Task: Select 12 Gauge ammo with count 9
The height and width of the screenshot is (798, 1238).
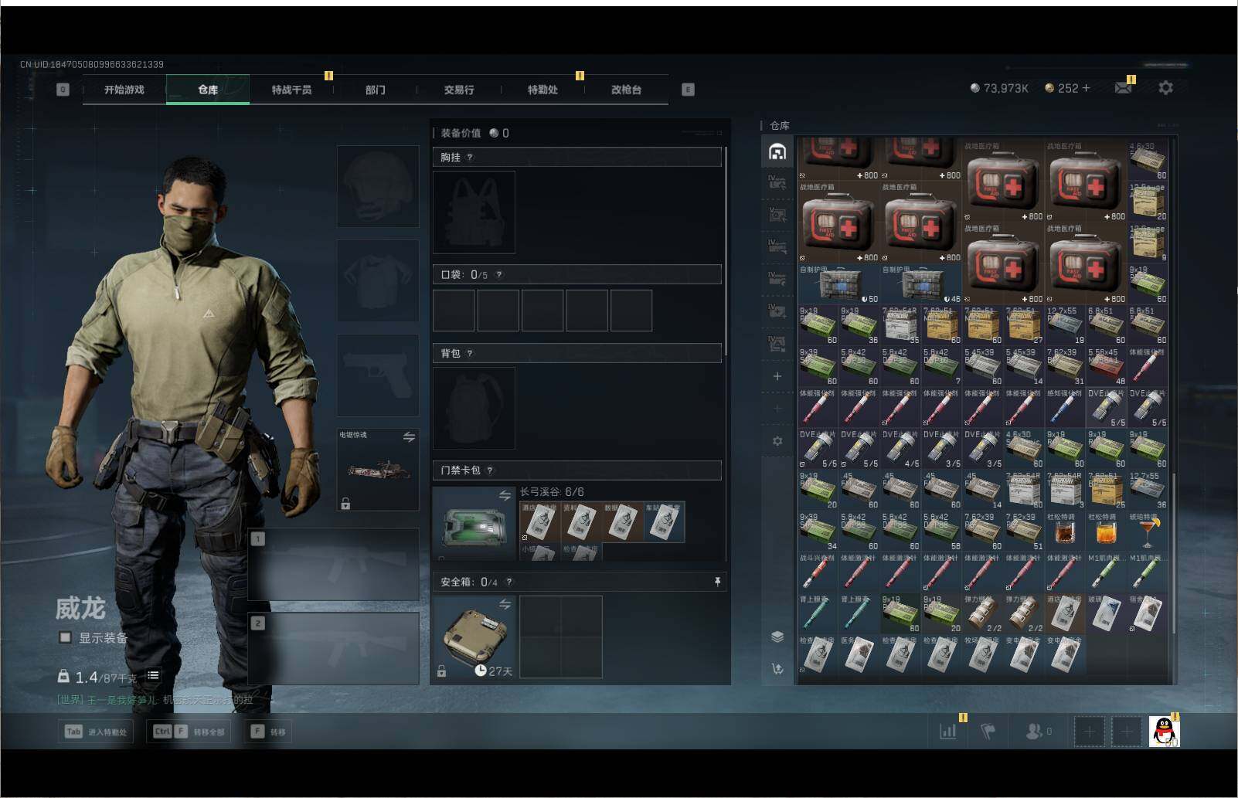Action: tap(1148, 243)
